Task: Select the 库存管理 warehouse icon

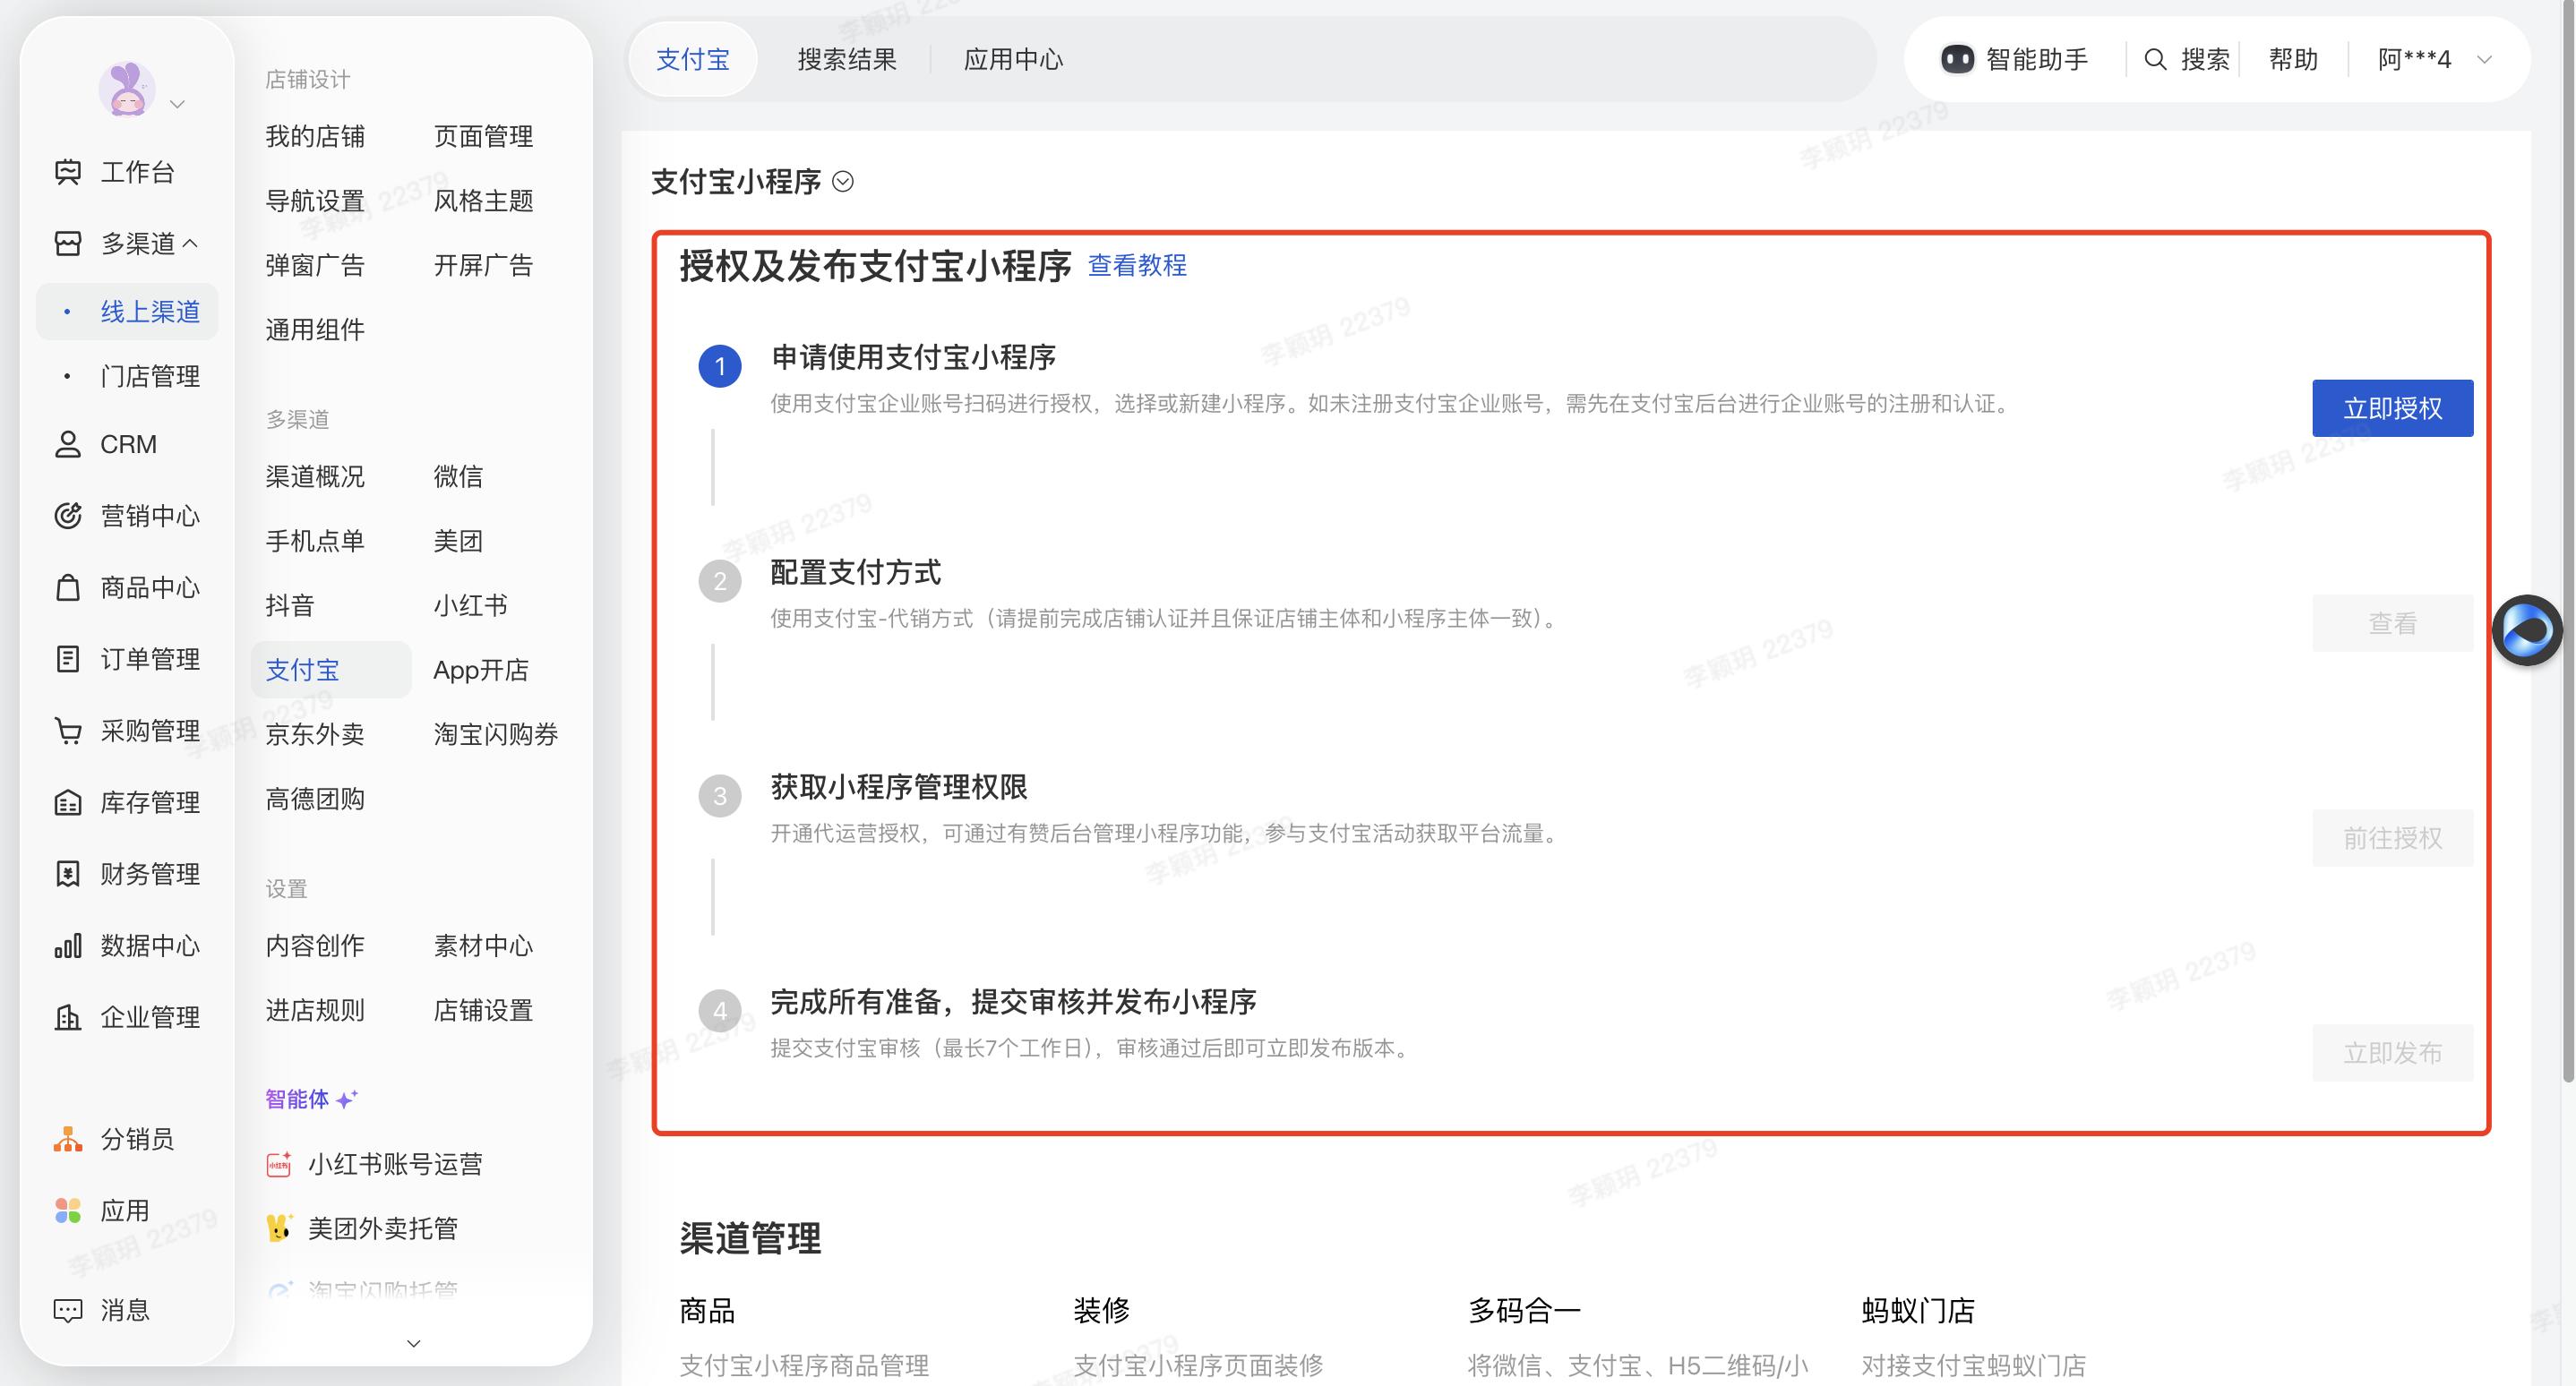Action: pyautogui.click(x=67, y=802)
